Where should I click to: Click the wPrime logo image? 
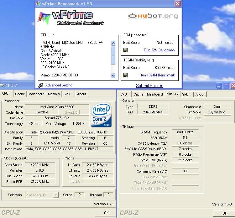click(x=70, y=18)
